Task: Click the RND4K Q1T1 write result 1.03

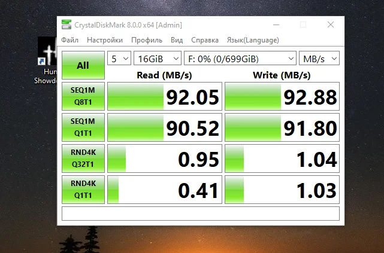Action: pyautogui.click(x=282, y=190)
